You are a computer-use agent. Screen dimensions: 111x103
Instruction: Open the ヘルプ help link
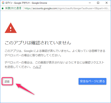point(37,67)
